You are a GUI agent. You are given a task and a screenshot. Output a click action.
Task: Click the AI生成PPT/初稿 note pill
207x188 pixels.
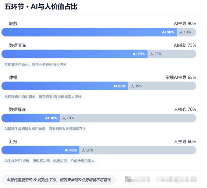[50, 161]
